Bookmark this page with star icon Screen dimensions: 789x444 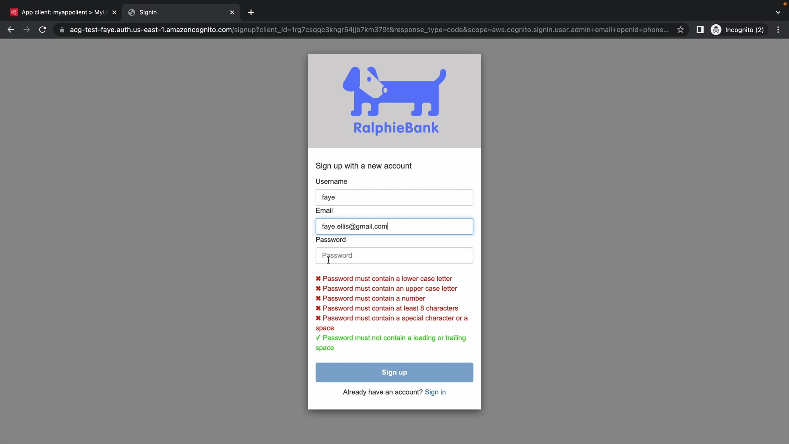681,30
